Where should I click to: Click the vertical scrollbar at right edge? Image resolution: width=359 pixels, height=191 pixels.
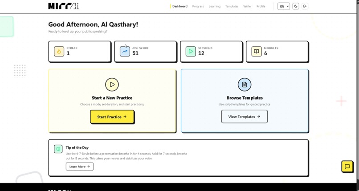pos(358,91)
